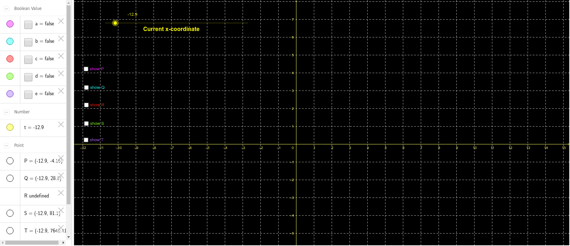Delete point Q row with X
The width and height of the screenshot is (570, 246).
[61, 175]
